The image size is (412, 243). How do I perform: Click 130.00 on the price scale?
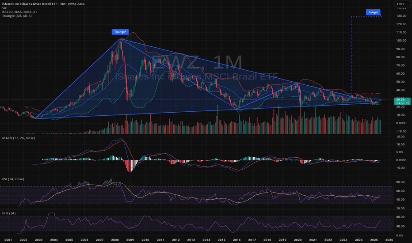coord(401,16)
